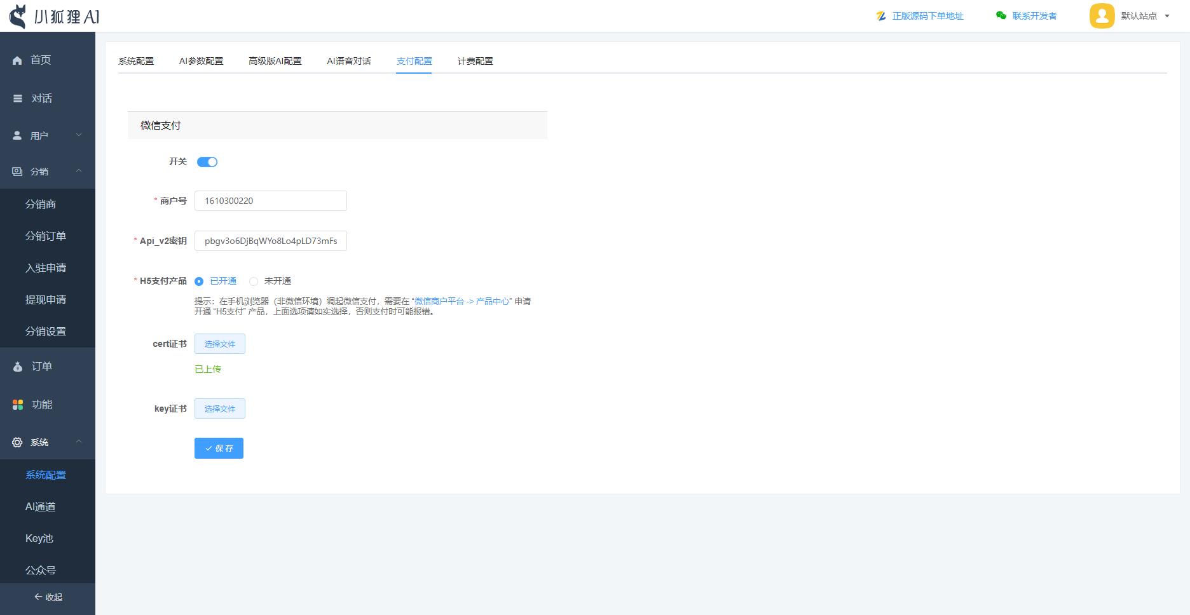Expand the 用户 sidebar submenu

point(41,135)
